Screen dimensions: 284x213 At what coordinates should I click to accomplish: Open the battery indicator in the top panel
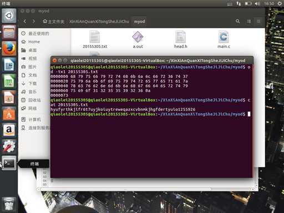coord(248,3)
